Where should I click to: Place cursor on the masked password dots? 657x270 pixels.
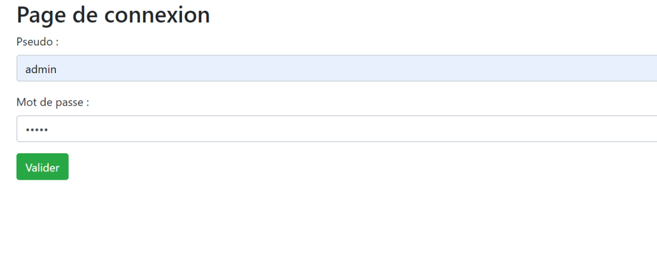click(x=37, y=130)
